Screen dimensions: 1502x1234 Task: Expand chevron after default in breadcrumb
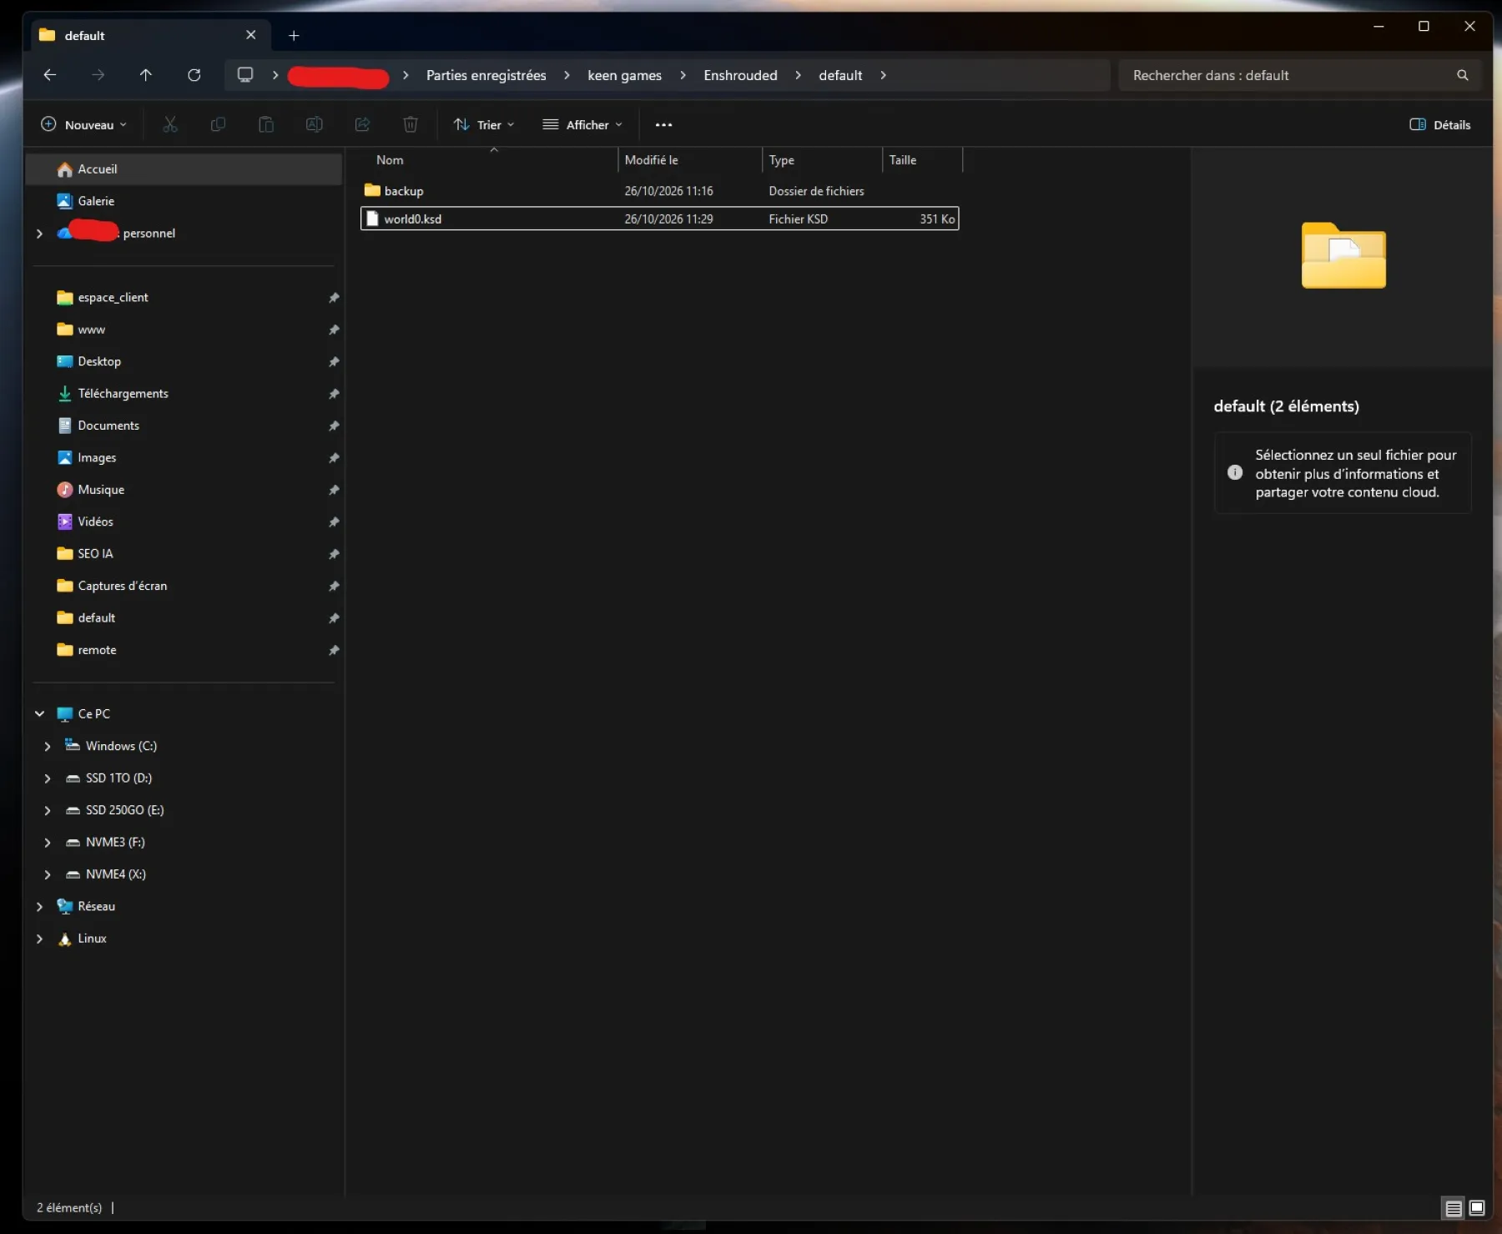point(883,75)
